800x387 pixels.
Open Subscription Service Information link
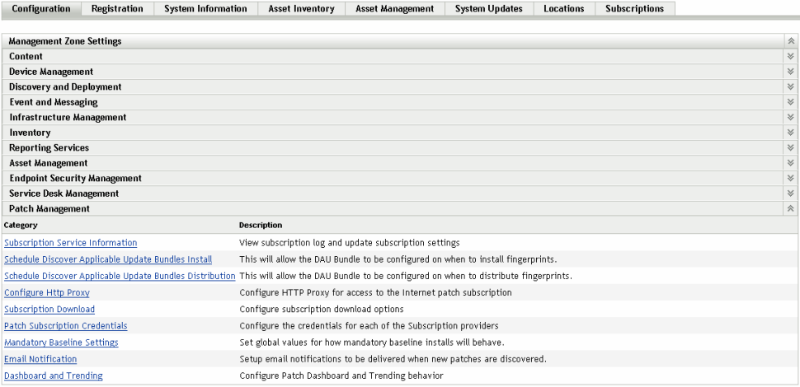click(x=71, y=243)
